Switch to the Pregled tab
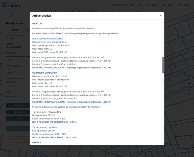 point(15,30)
